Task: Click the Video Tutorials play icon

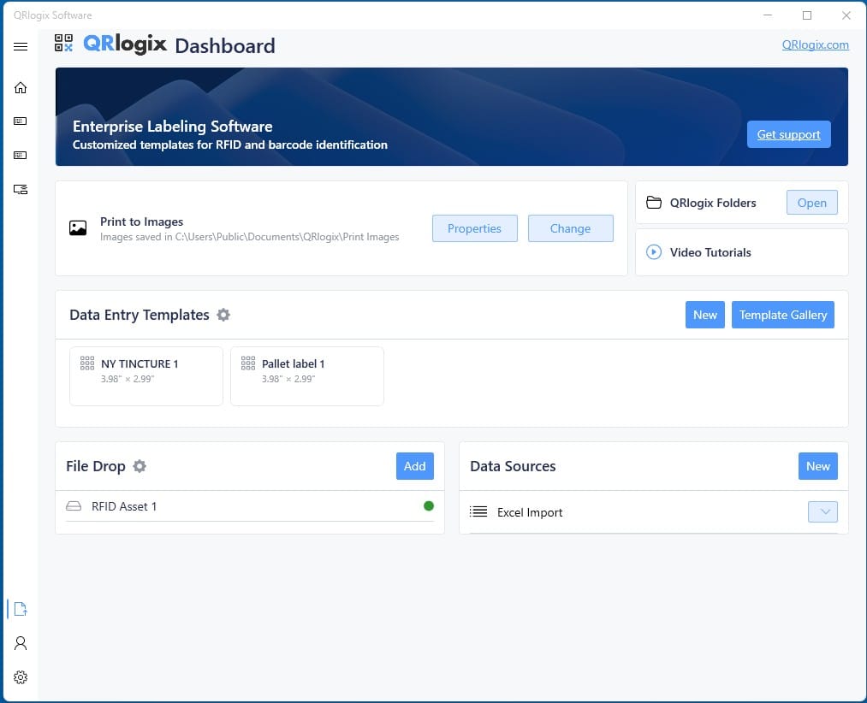Action: click(654, 252)
